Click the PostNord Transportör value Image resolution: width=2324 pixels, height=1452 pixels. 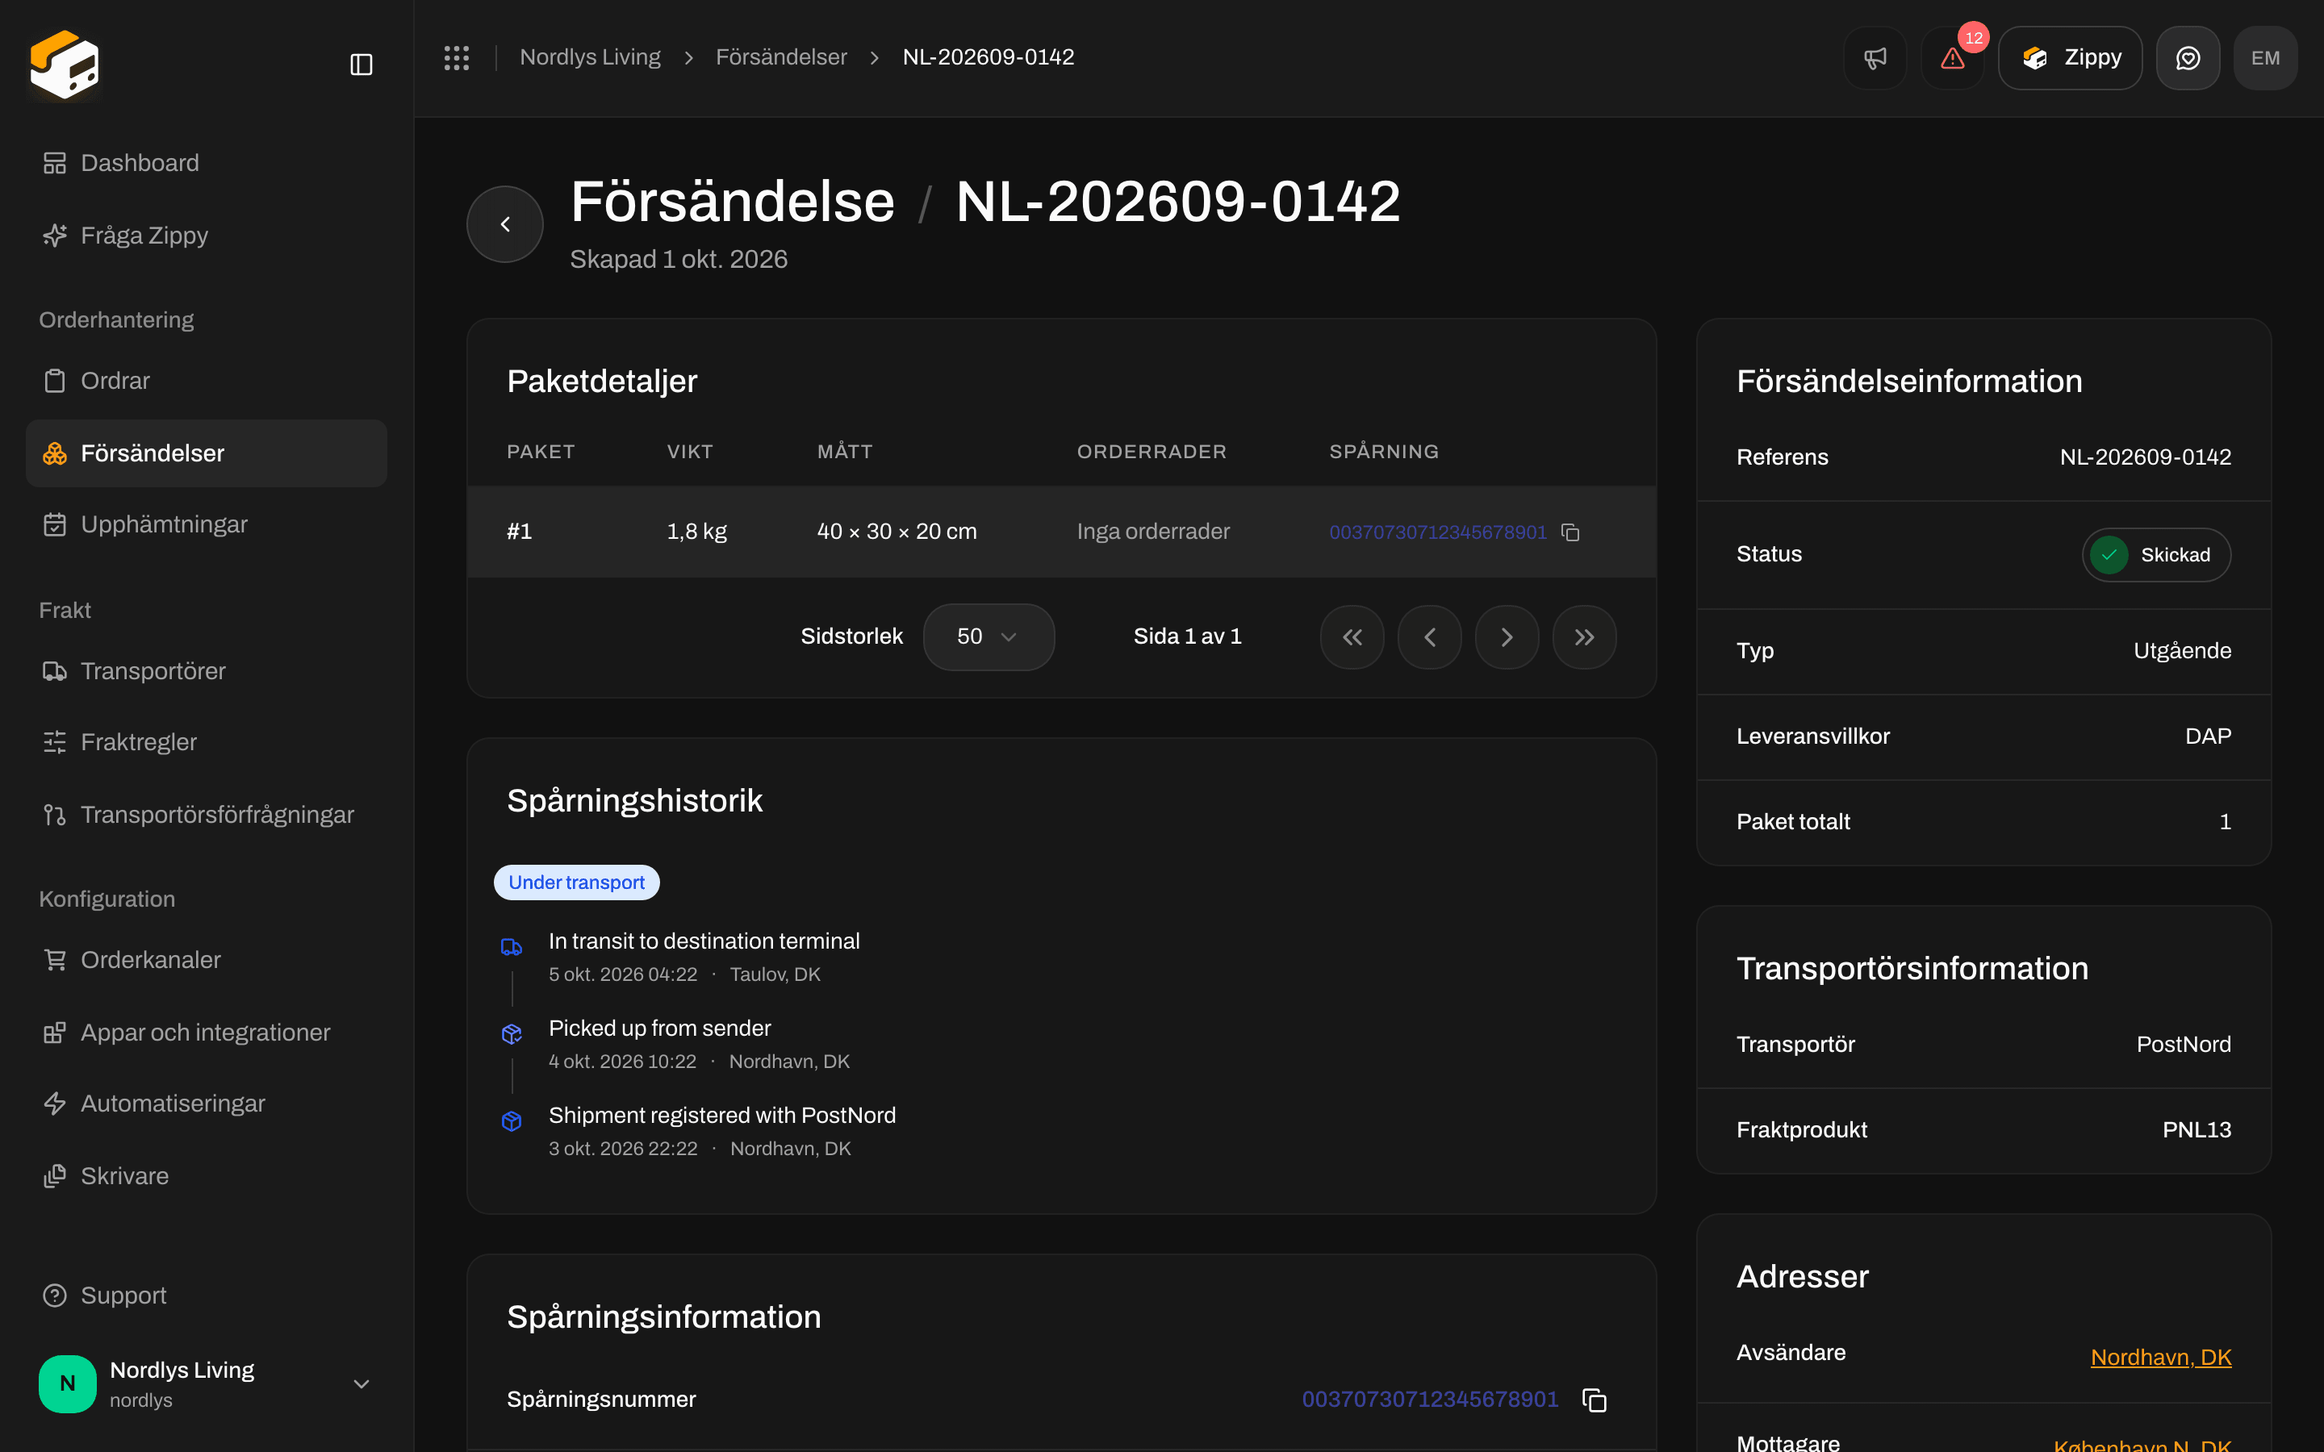tap(2184, 1045)
